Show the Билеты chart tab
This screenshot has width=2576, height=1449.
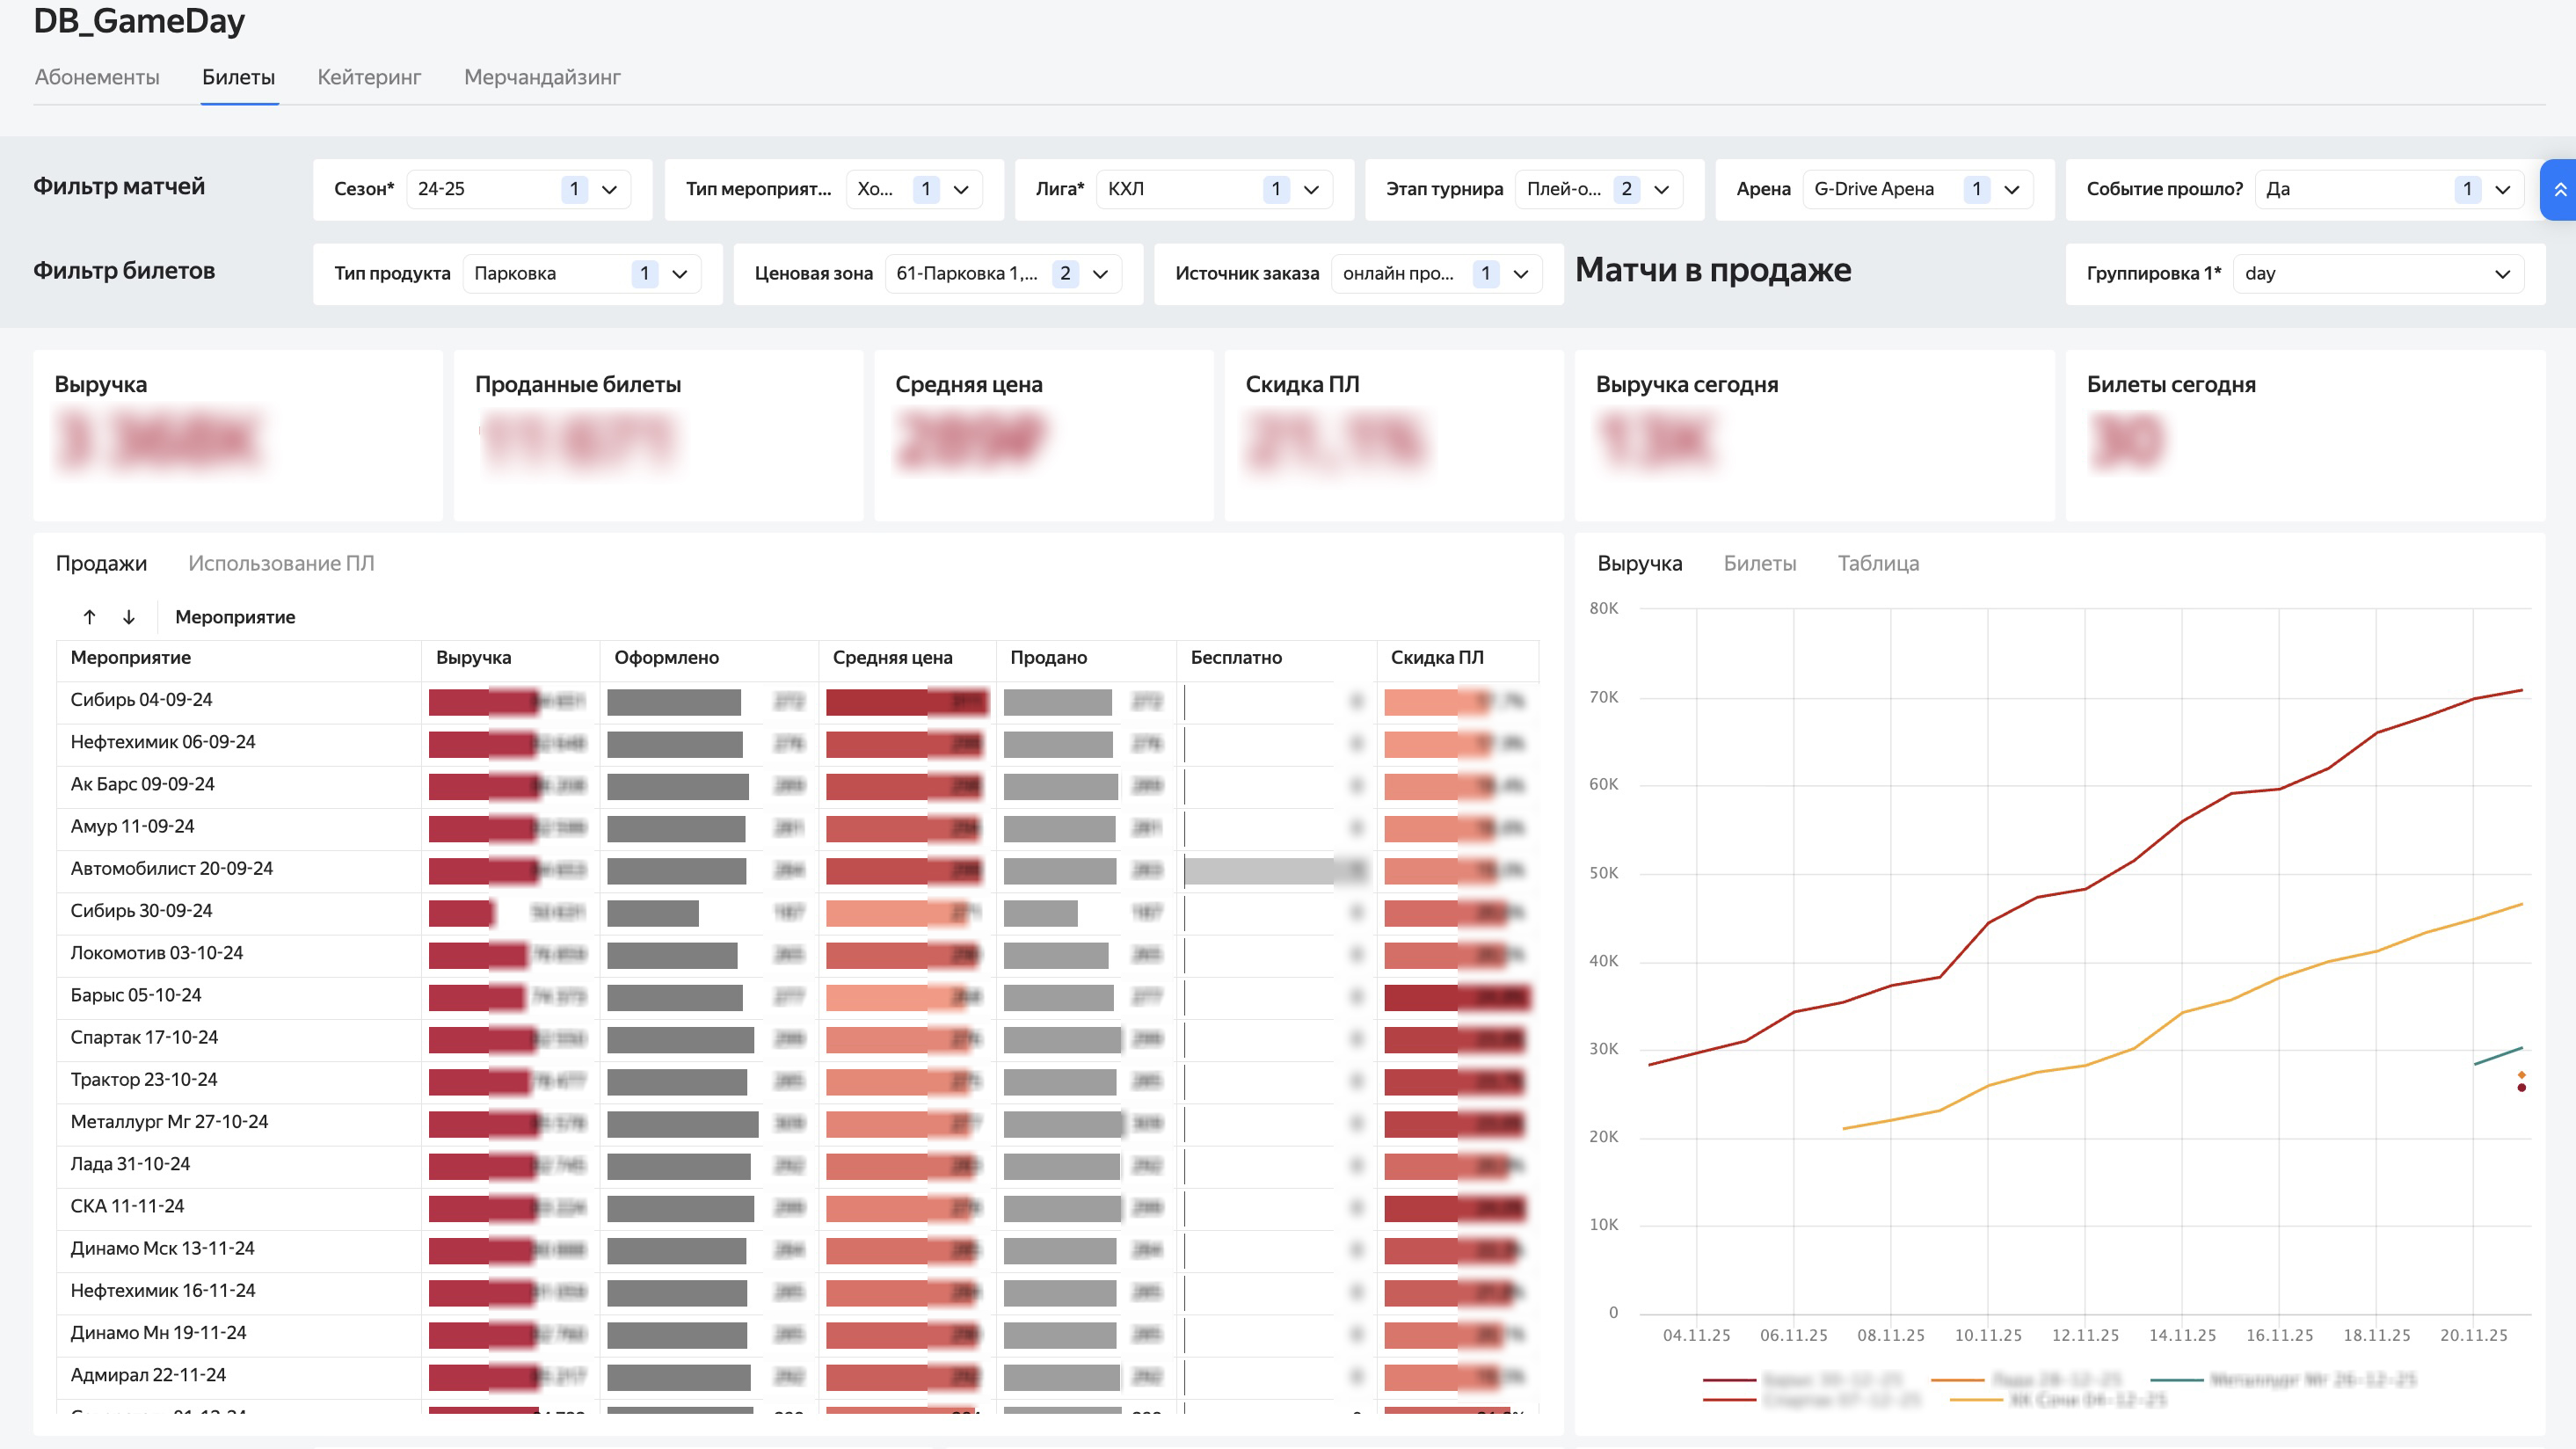pyautogui.click(x=1759, y=563)
